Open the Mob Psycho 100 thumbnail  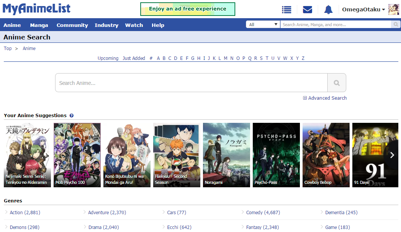pyautogui.click(x=77, y=155)
